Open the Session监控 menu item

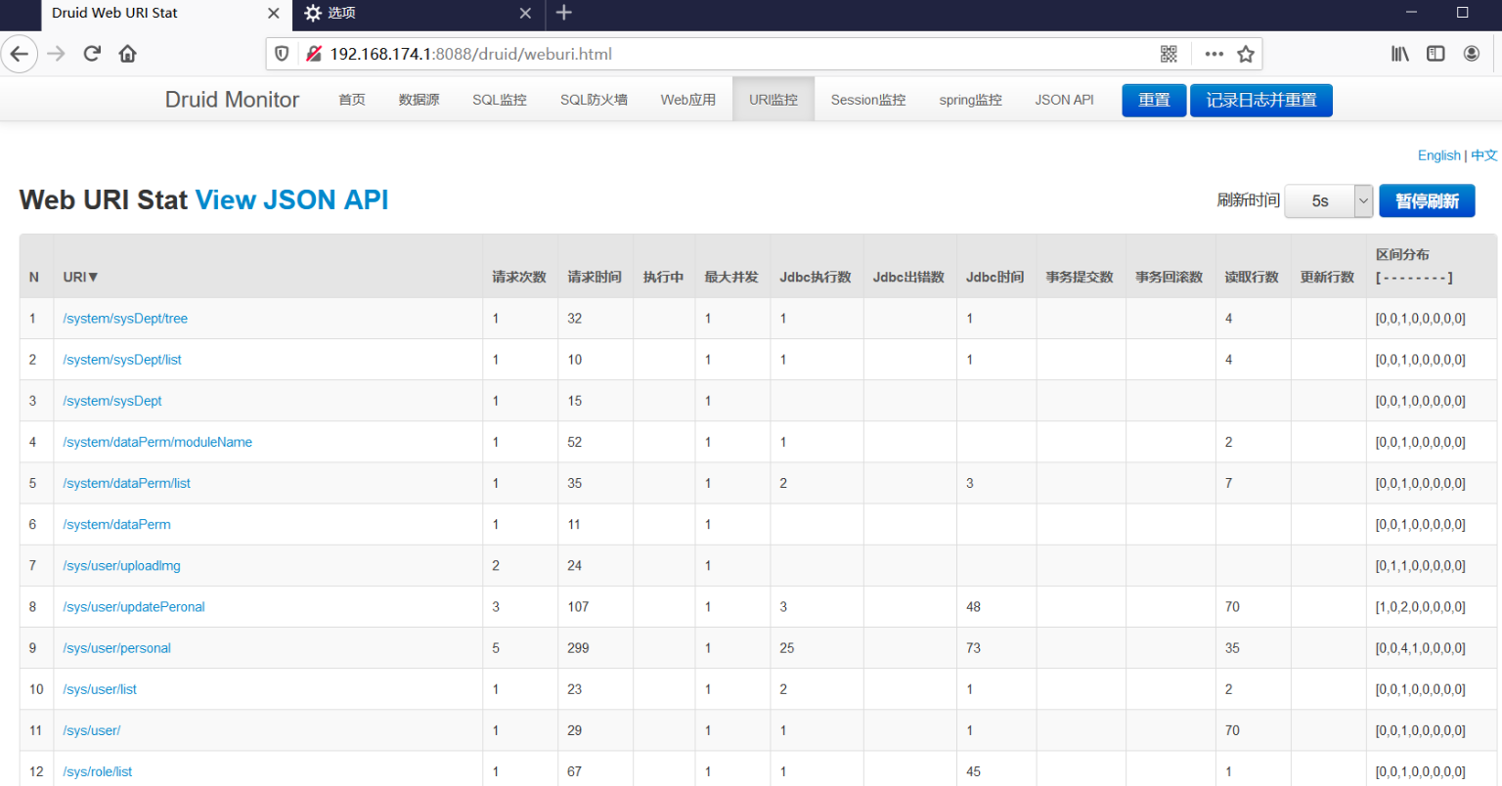coord(868,100)
